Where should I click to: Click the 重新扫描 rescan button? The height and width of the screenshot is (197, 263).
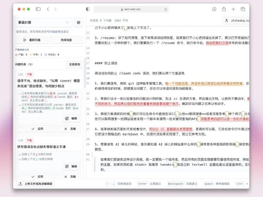click(32, 40)
